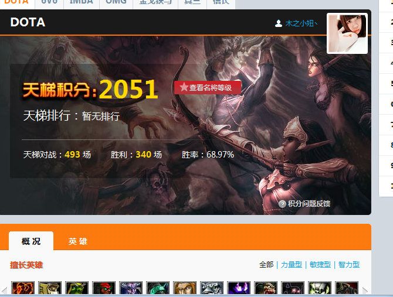Switch to the 英雄 heroes tab

(x=77, y=241)
